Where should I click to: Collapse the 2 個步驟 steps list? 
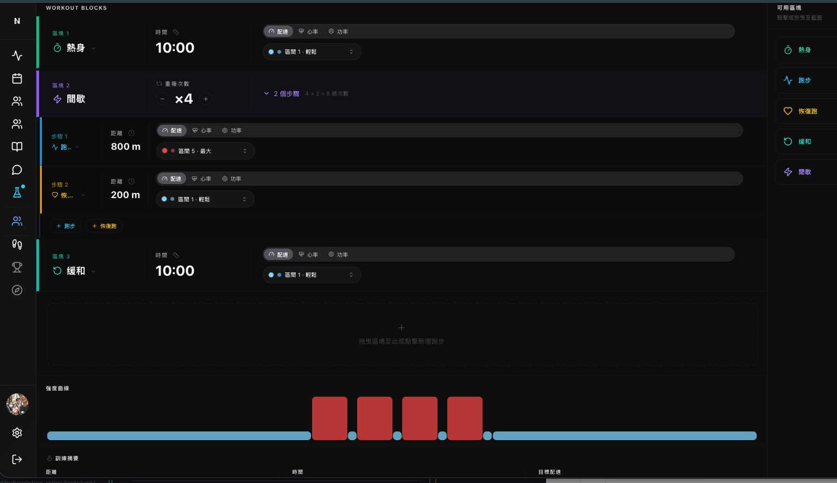pos(282,93)
